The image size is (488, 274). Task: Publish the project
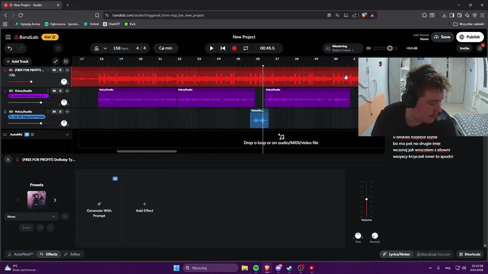point(470,37)
